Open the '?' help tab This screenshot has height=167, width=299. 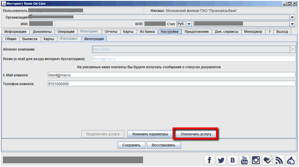pyautogui.click(x=269, y=32)
